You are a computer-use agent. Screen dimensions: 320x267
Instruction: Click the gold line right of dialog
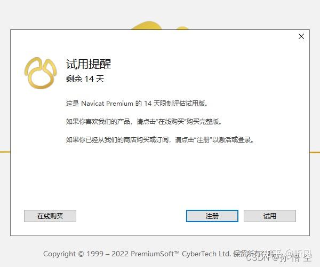315,152
